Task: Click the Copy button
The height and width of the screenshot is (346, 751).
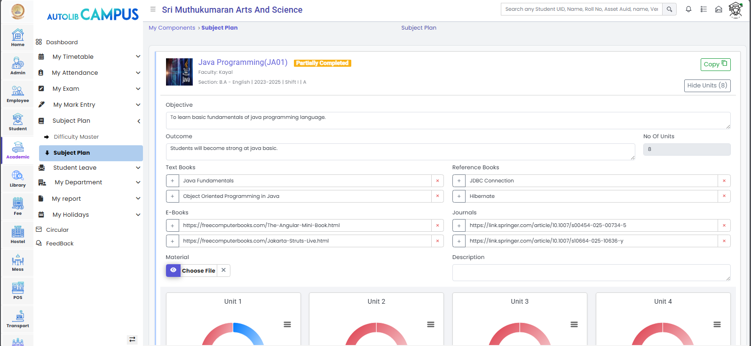Action: [x=715, y=64]
